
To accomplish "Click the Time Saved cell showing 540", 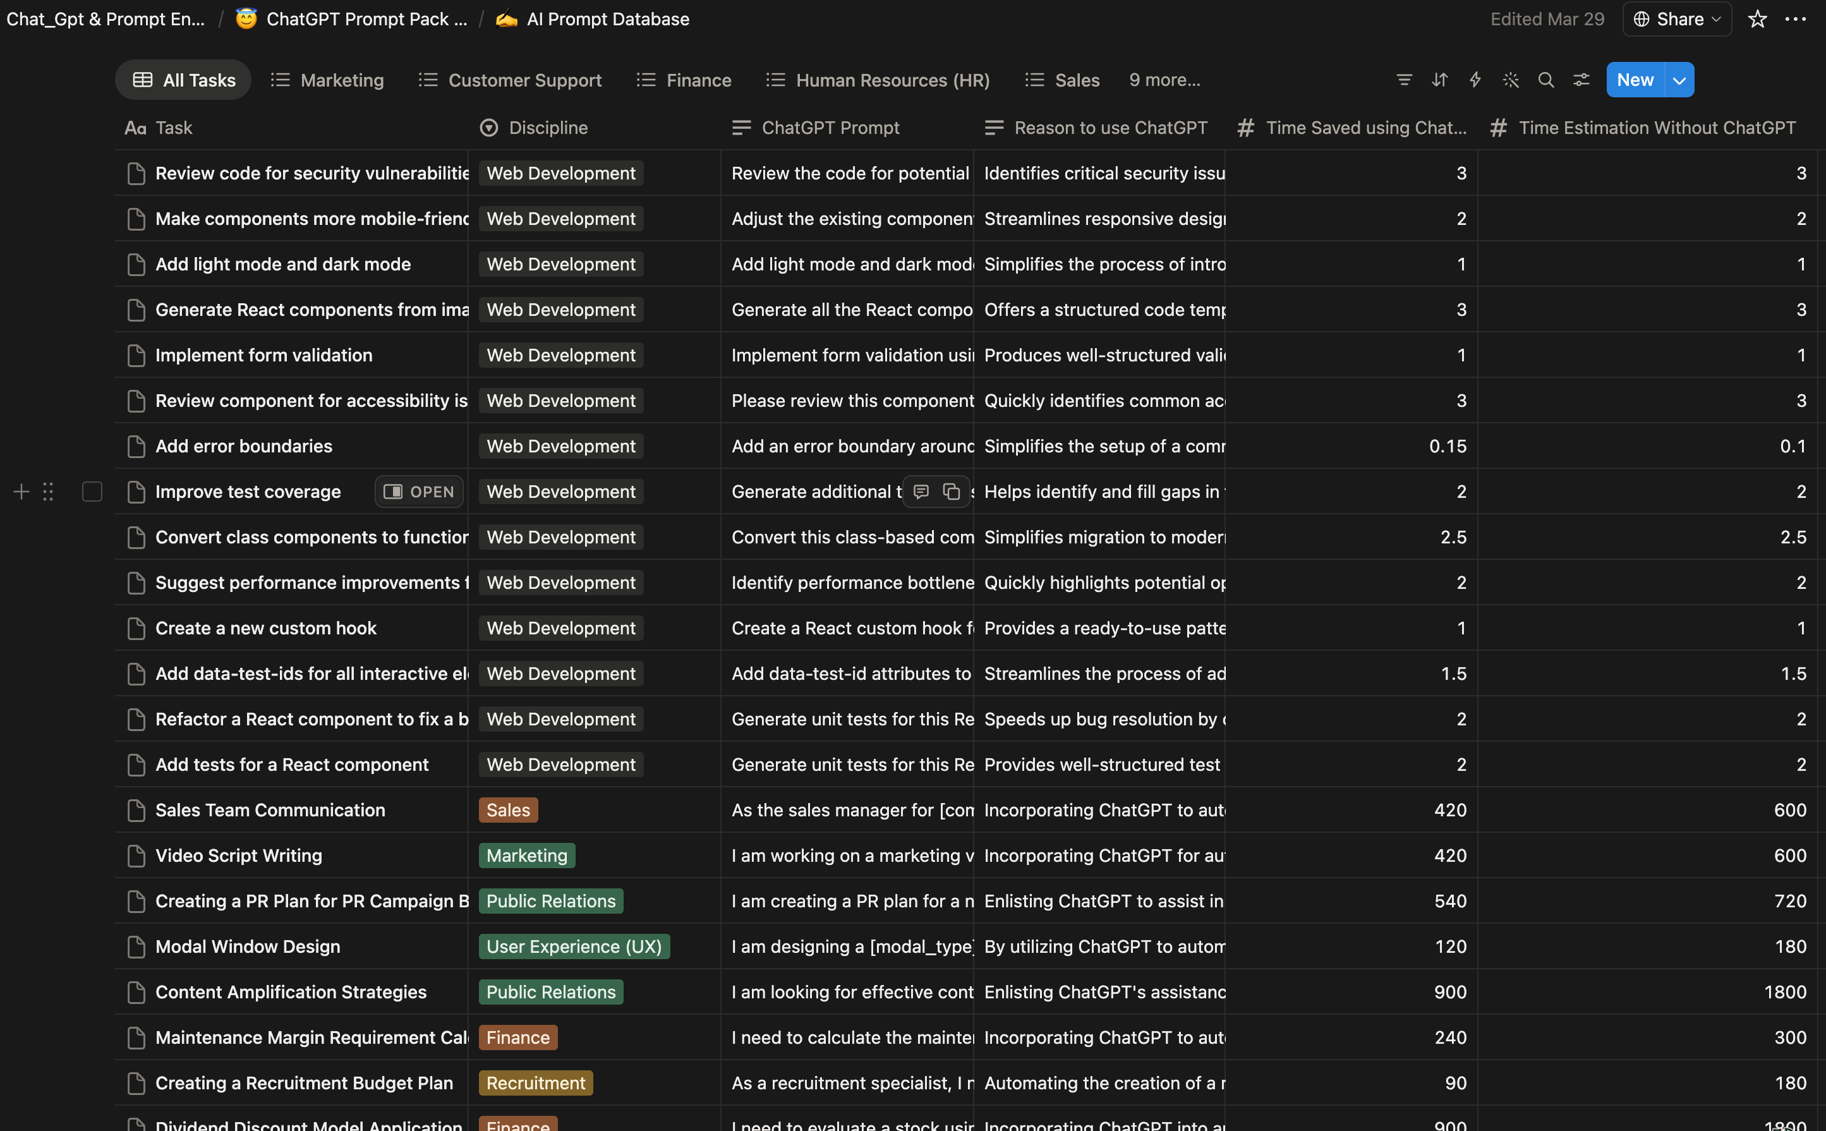I will (1351, 902).
